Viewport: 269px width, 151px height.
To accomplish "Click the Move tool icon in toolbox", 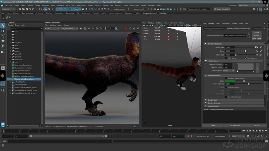I will click(3, 41).
